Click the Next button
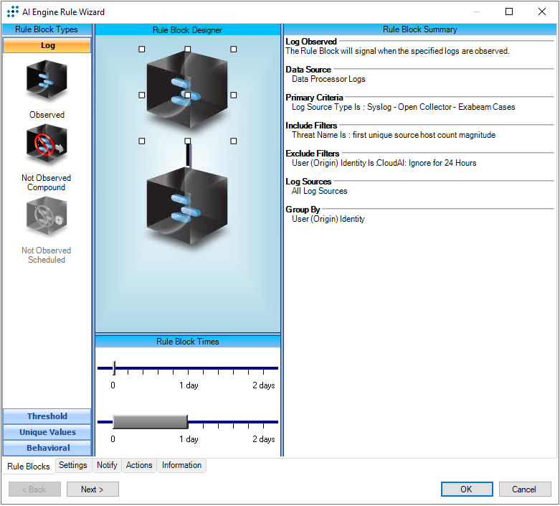 [92, 489]
